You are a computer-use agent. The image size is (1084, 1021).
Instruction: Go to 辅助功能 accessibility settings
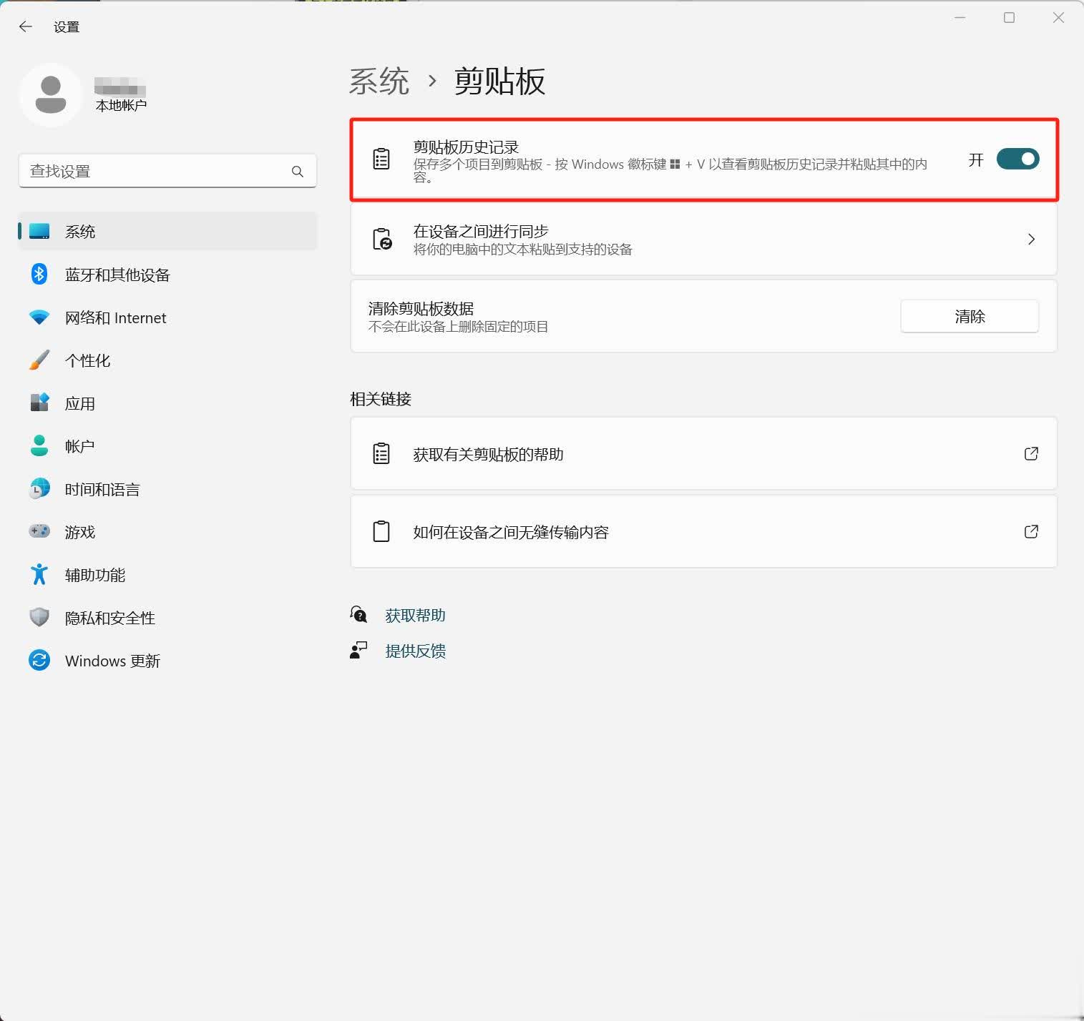tap(94, 576)
